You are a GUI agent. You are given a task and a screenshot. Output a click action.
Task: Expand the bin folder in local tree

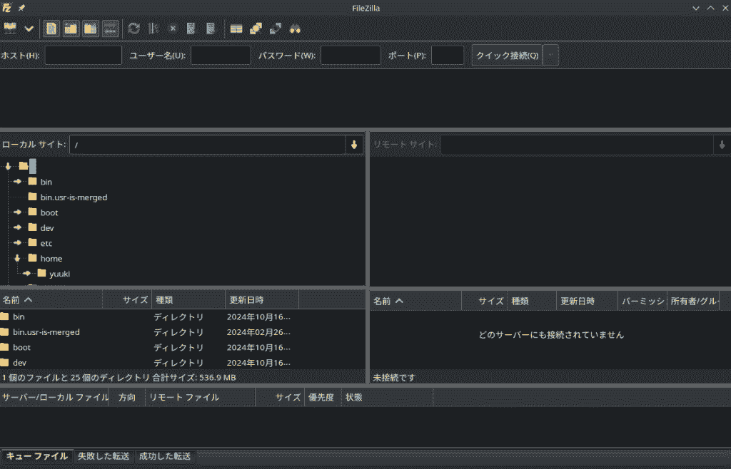pyautogui.click(x=17, y=182)
